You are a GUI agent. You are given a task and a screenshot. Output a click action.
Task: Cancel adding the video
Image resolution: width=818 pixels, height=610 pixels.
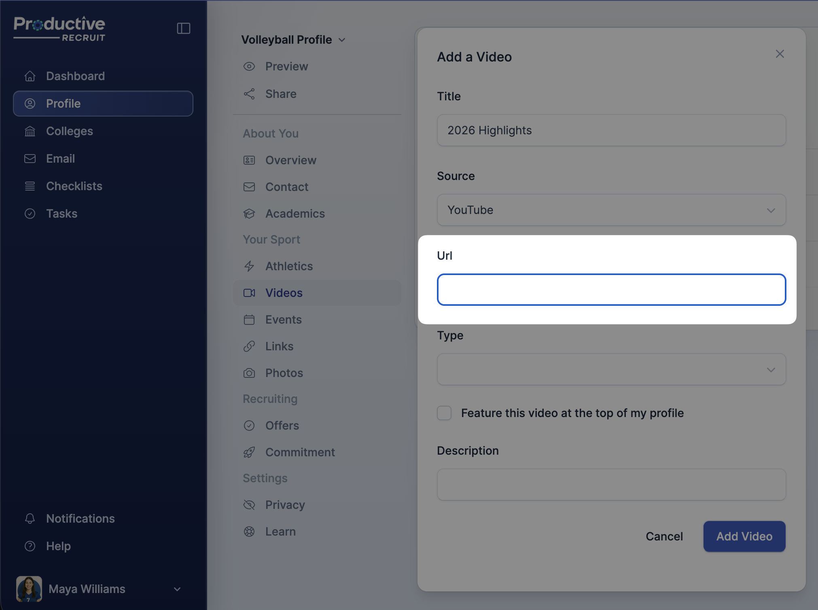coord(664,536)
